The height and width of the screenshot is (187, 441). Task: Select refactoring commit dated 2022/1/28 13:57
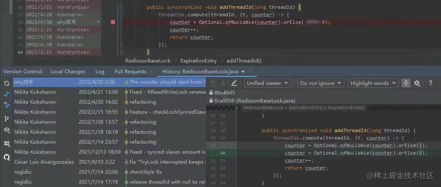[110, 122]
